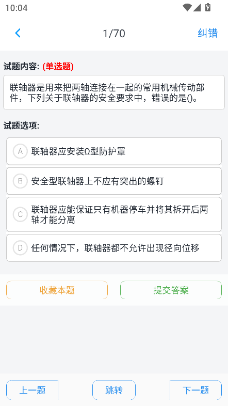This screenshot has height=406, width=228.
Task: Tap the blue back arrow icon
Action: (18, 33)
